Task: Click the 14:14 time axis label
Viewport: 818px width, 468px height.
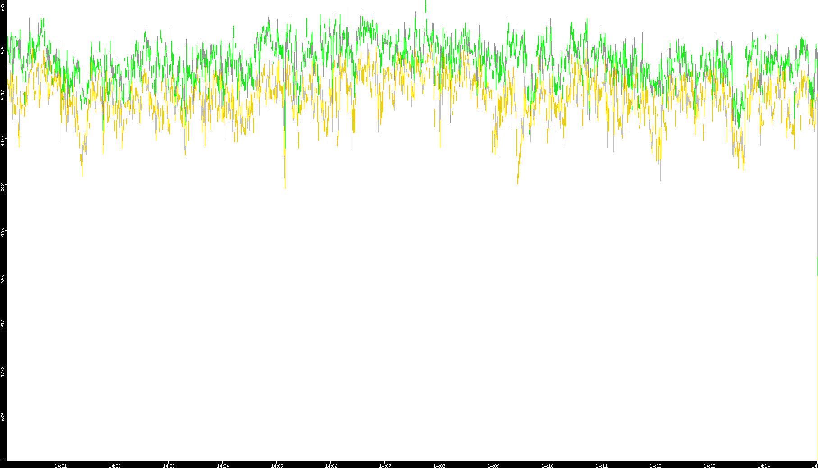Action: (x=763, y=466)
